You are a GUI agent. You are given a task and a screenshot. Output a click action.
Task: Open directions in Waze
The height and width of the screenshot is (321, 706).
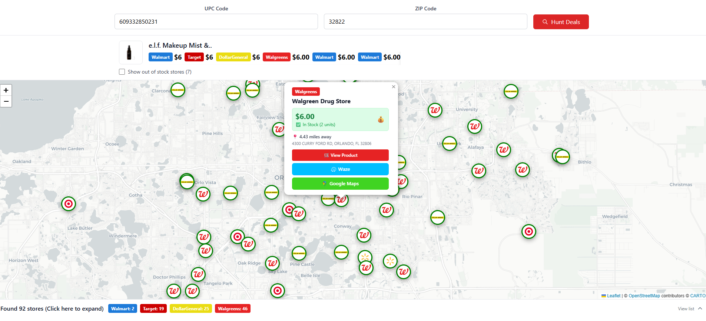coord(340,169)
